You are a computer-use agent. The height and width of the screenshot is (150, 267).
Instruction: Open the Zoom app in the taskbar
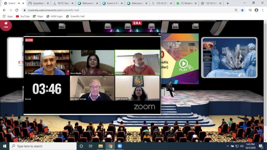coord(120,146)
